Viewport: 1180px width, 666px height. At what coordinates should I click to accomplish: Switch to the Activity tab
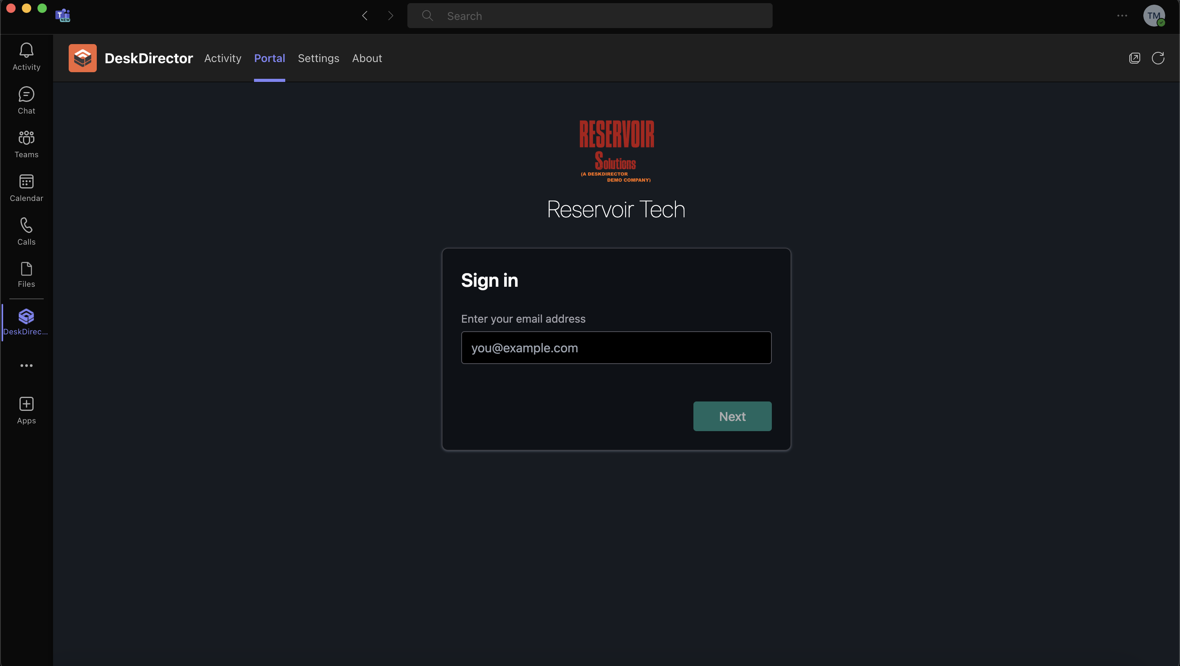[x=223, y=58]
